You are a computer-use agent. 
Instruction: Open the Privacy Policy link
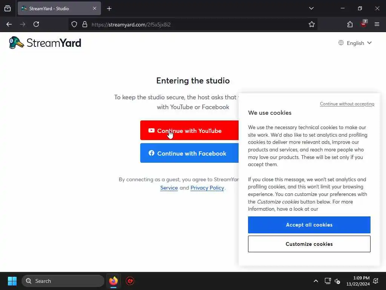point(207,188)
